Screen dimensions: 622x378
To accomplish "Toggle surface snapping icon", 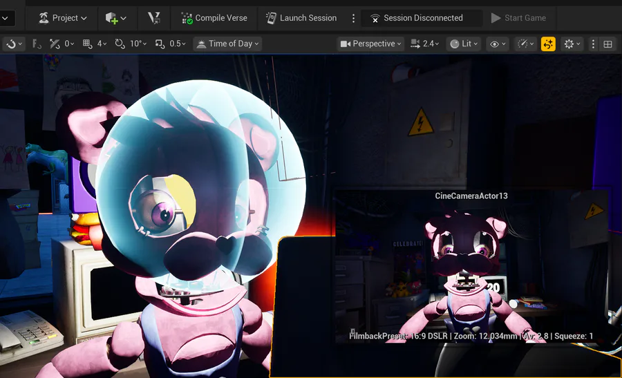I will (37, 44).
